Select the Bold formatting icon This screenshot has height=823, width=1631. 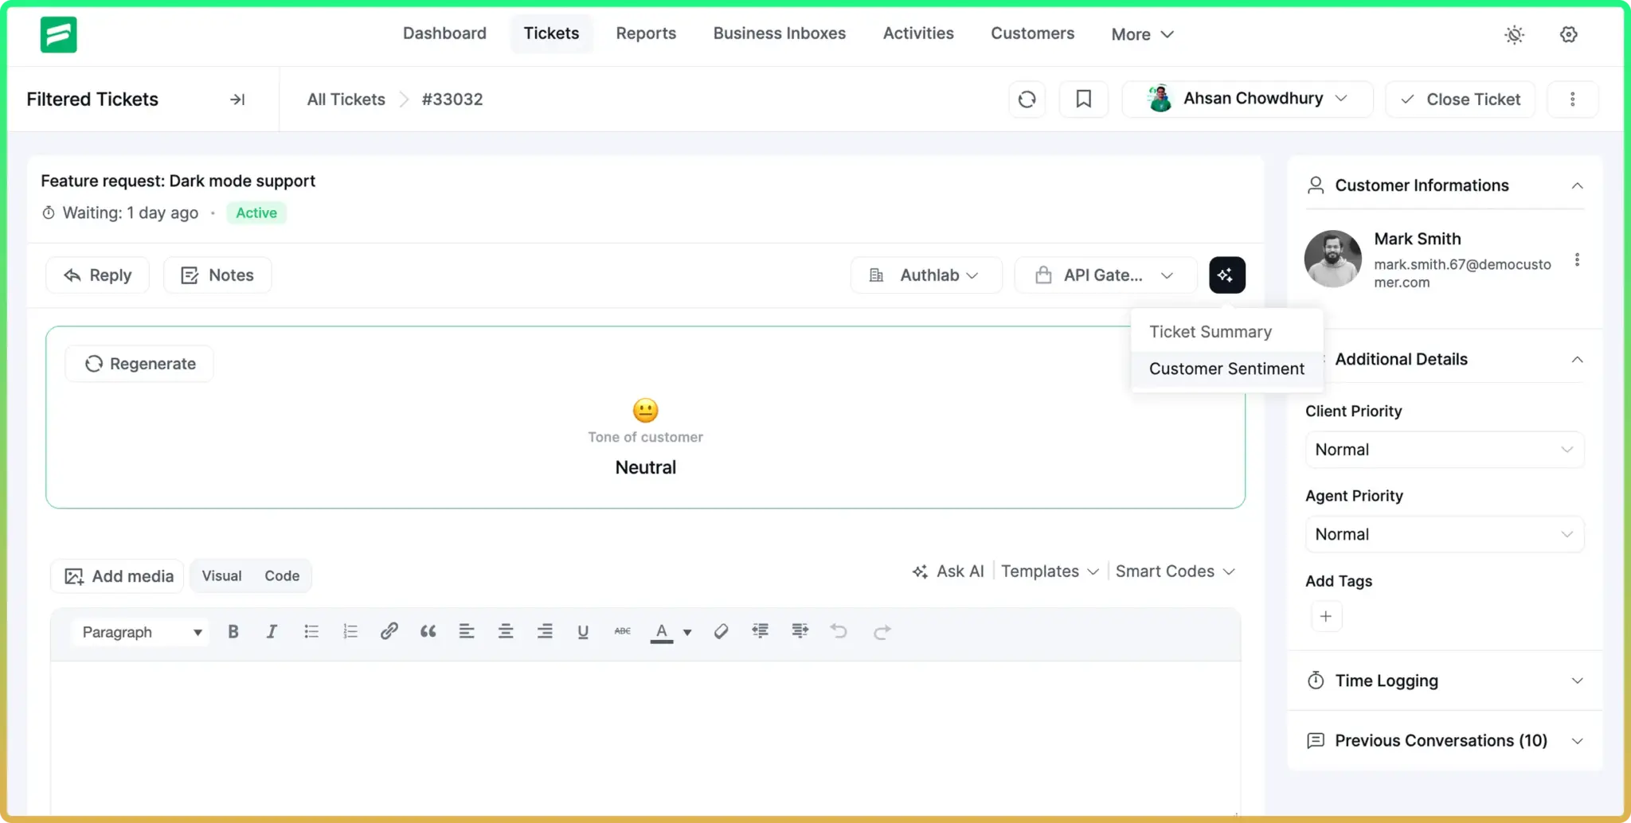(x=233, y=631)
